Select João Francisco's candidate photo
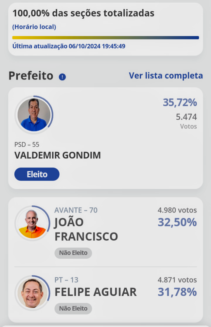 click(x=32, y=223)
